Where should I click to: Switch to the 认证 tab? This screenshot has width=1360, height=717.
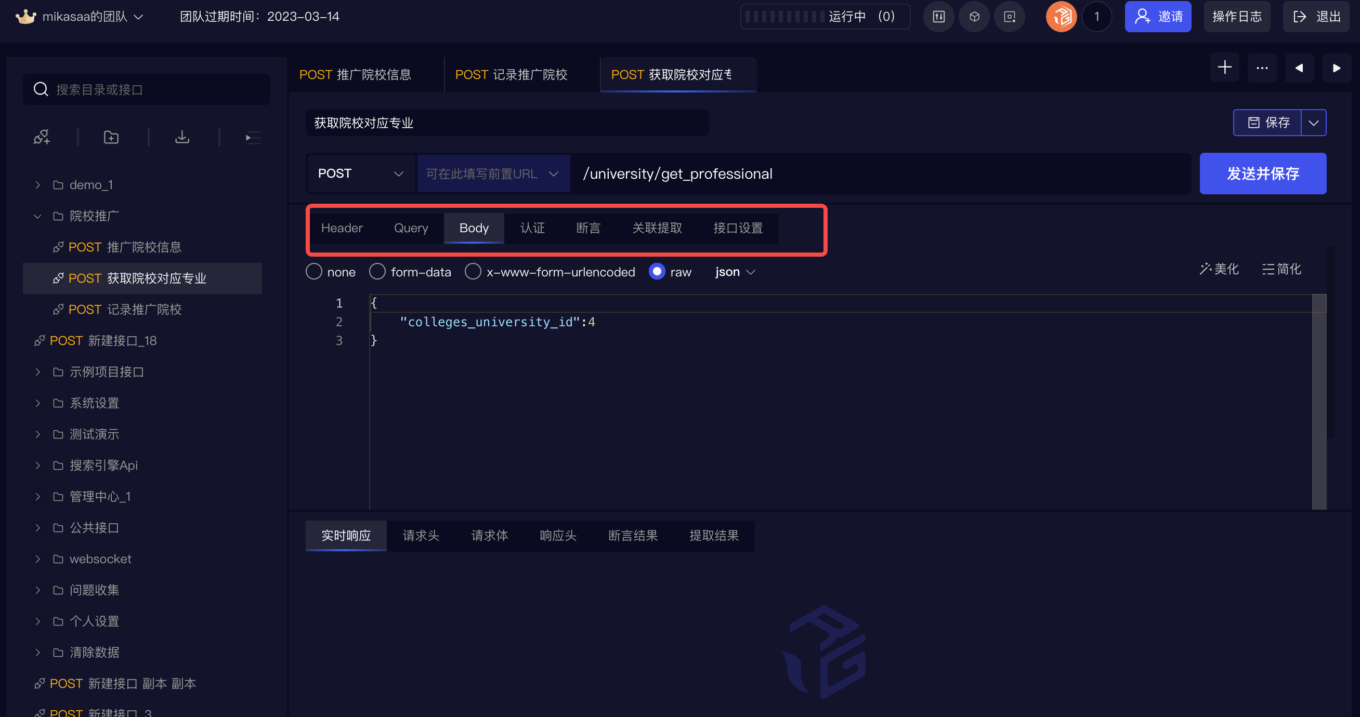532,228
